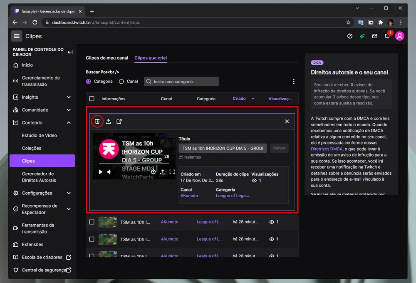Image resolution: width=416 pixels, height=283 pixels.
Task: Collapse the creator dashboard sidebar
Action: click(70, 52)
